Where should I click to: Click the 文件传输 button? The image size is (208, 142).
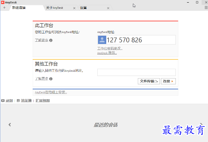tap(149, 81)
